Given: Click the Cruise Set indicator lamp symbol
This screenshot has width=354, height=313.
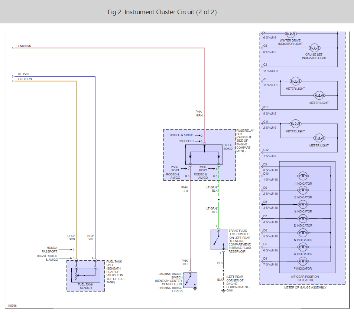Looking at the screenshot, I should (x=314, y=48).
